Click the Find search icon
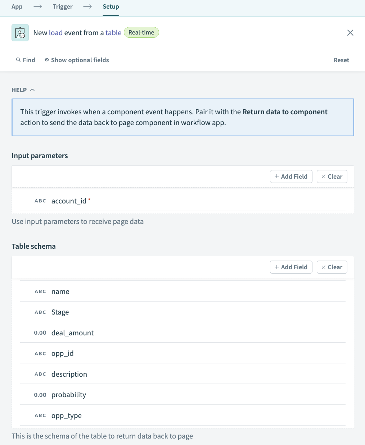The image size is (365, 445). 18,60
